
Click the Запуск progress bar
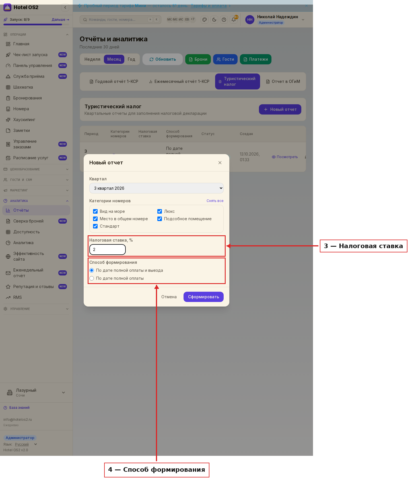click(36, 24)
